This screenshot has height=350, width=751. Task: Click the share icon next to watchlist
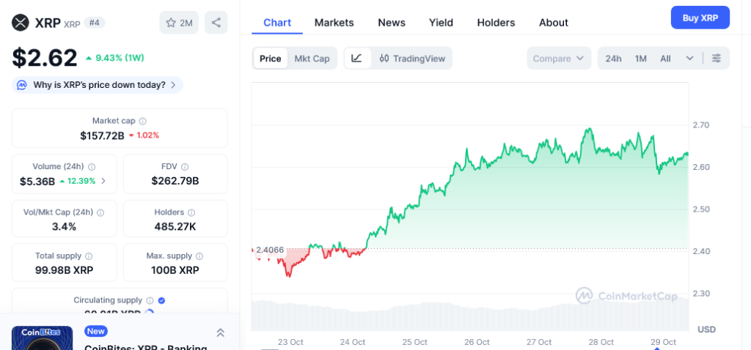click(216, 23)
